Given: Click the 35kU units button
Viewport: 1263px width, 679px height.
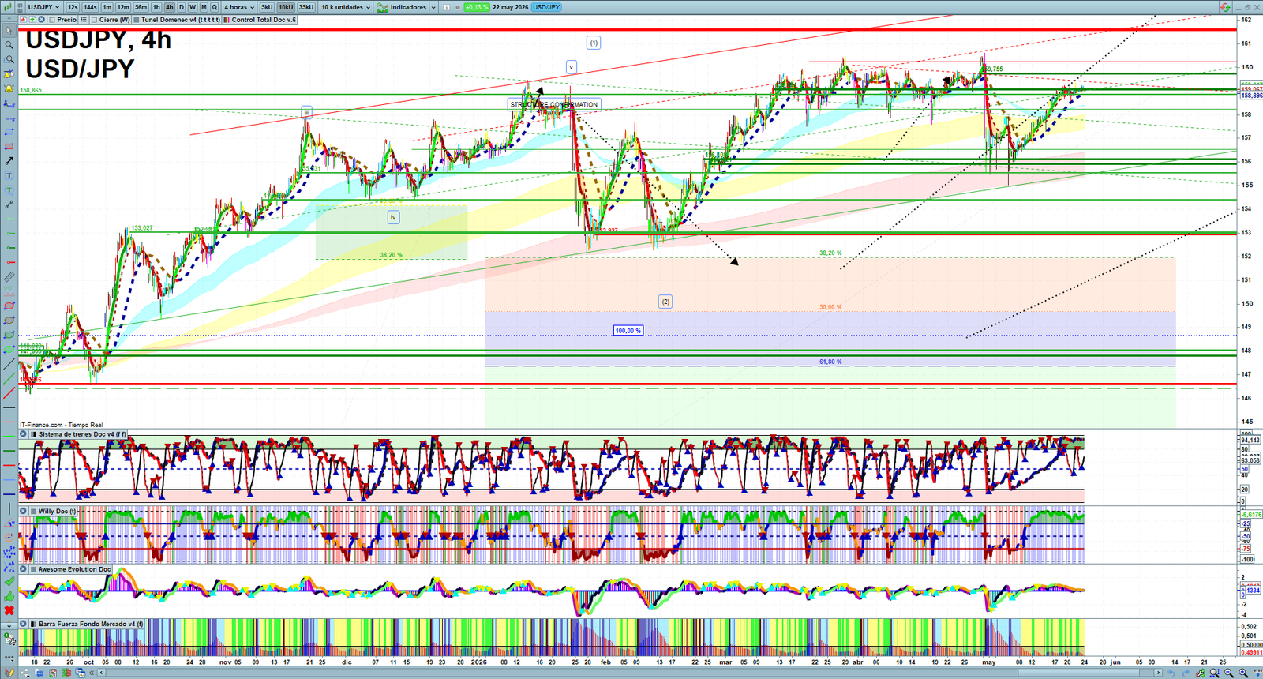Looking at the screenshot, I should point(306,7).
